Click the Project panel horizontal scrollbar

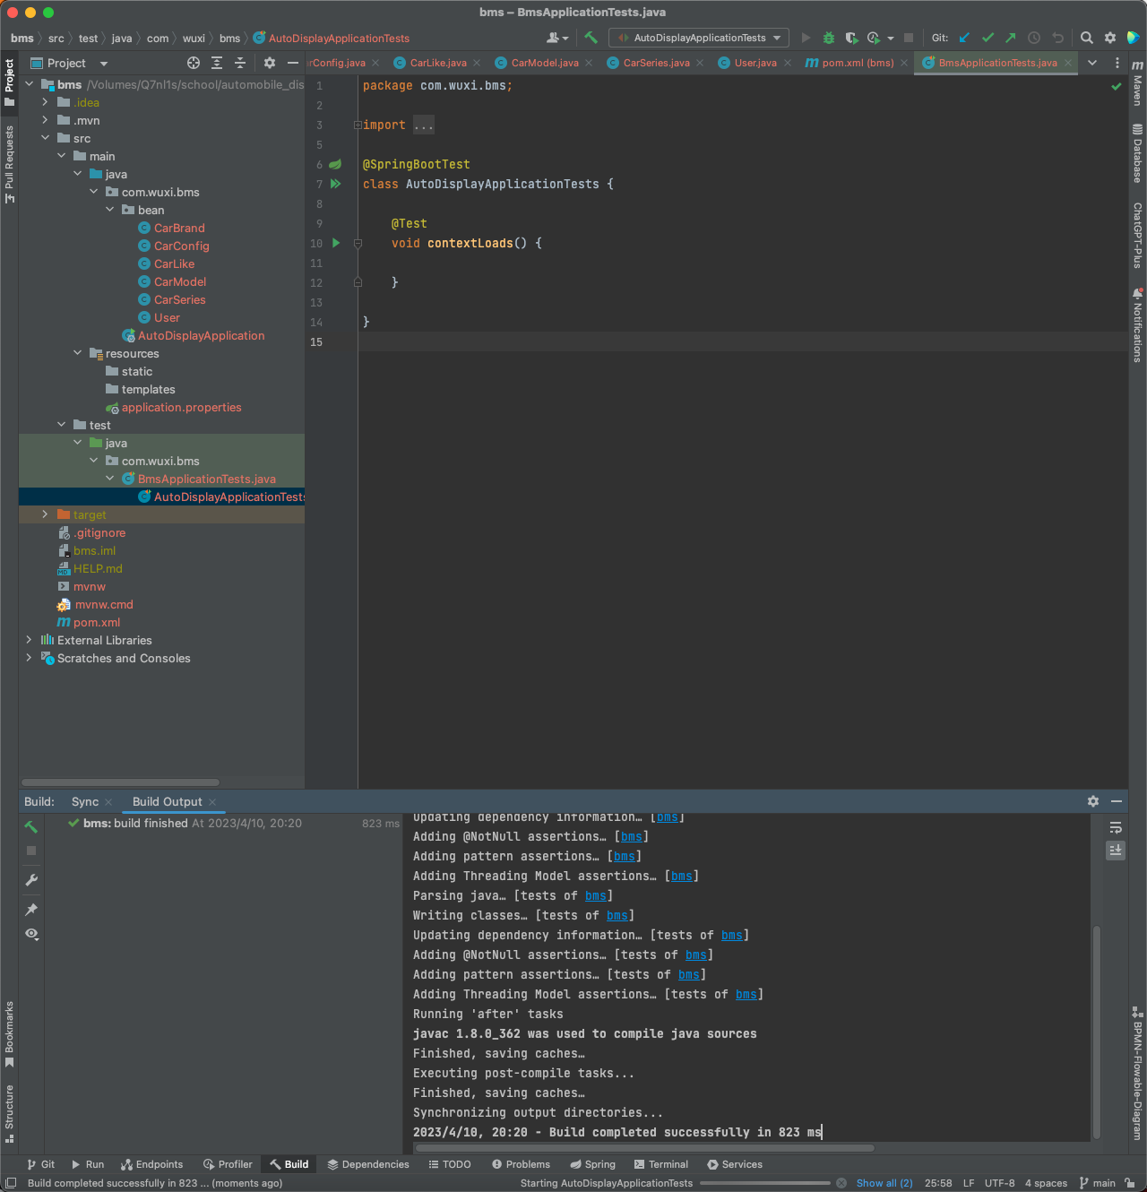coord(120,782)
